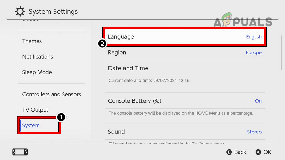Open Notifications in the sidebar
285x160 pixels.
pos(38,57)
